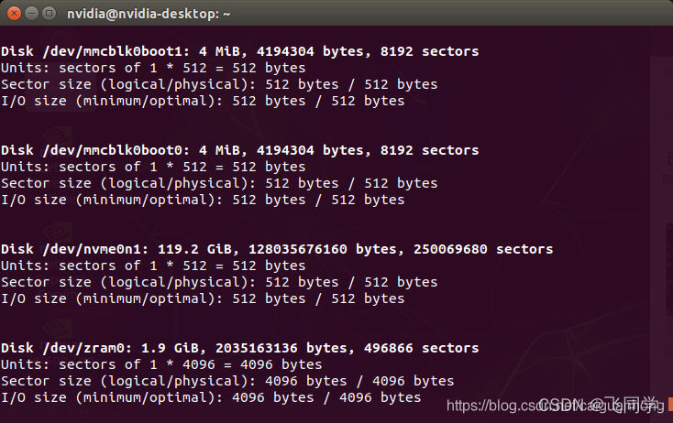Click the Units line showing '4096 = 4096 bytes'
Image resolution: width=673 pixels, height=423 pixels.
point(161,364)
